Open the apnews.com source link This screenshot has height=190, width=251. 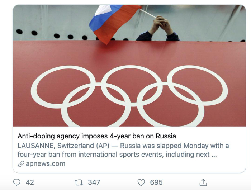click(x=46, y=164)
